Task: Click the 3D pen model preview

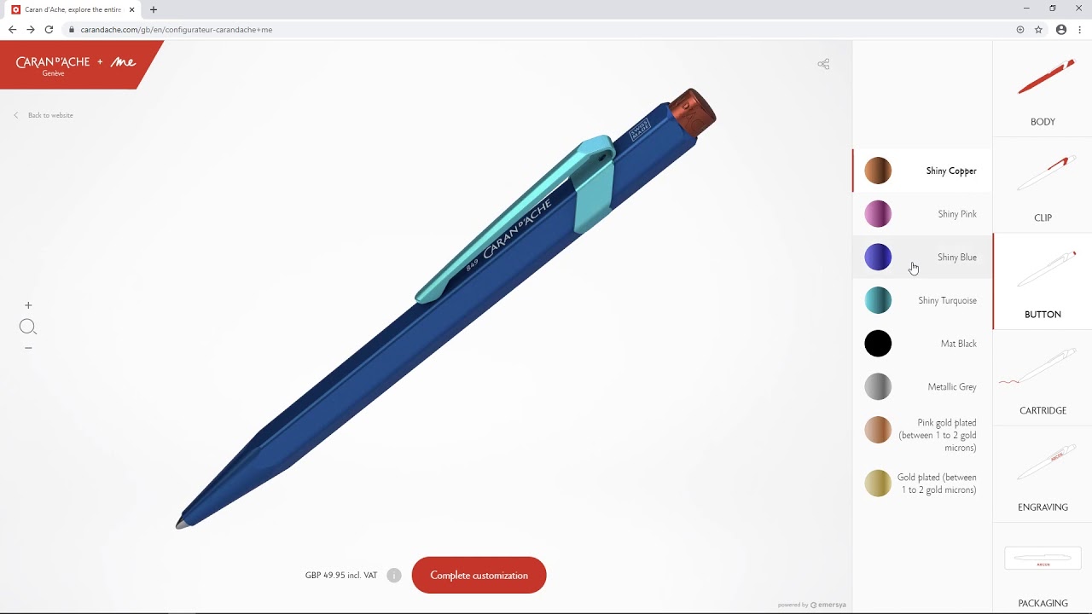Action: [x=445, y=309]
